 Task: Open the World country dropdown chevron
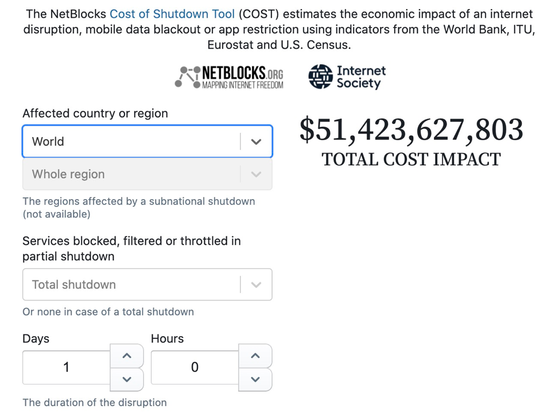point(256,142)
